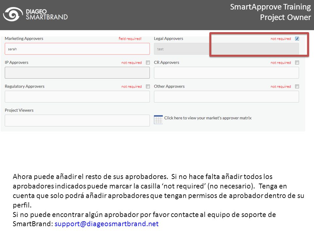Click 'not required' text beside Regulatory Approvers
314x236 pixels.
(x=131, y=87)
